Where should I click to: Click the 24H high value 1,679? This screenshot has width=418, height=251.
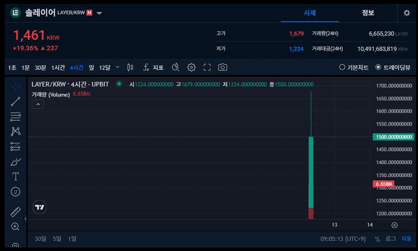tap(297, 34)
